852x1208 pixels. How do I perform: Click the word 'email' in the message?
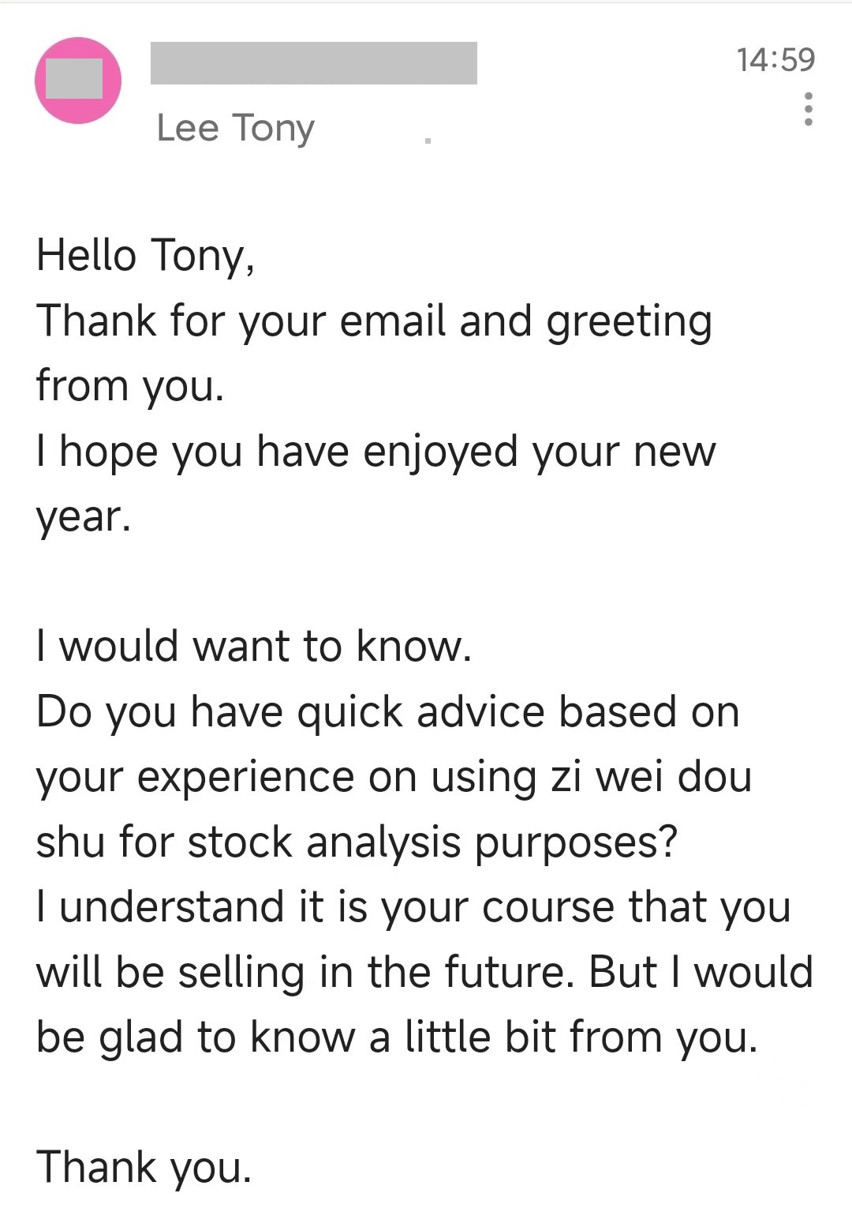pyautogui.click(x=392, y=321)
